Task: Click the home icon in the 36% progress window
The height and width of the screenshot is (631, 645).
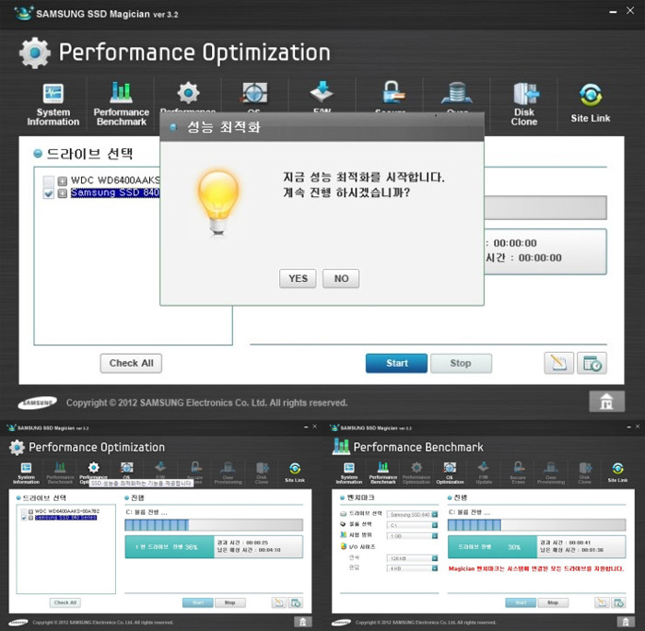Action: 303,622
